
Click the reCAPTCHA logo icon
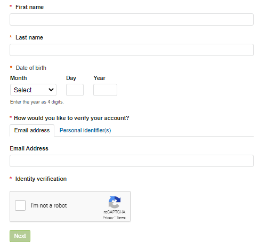(x=115, y=202)
